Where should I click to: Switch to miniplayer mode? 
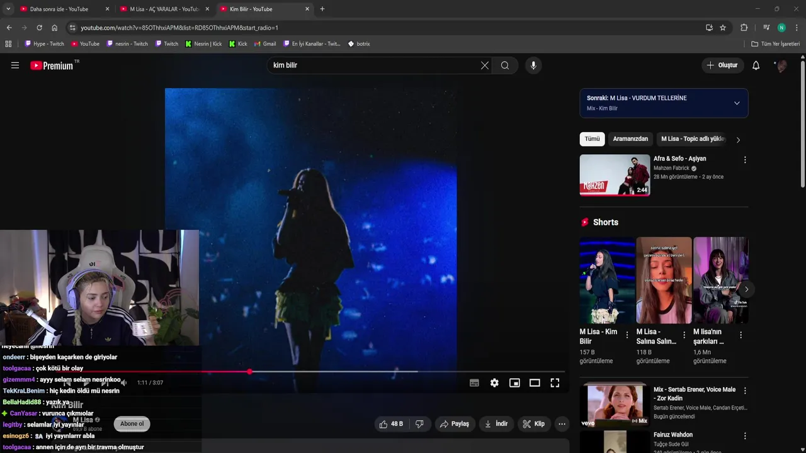(514, 383)
